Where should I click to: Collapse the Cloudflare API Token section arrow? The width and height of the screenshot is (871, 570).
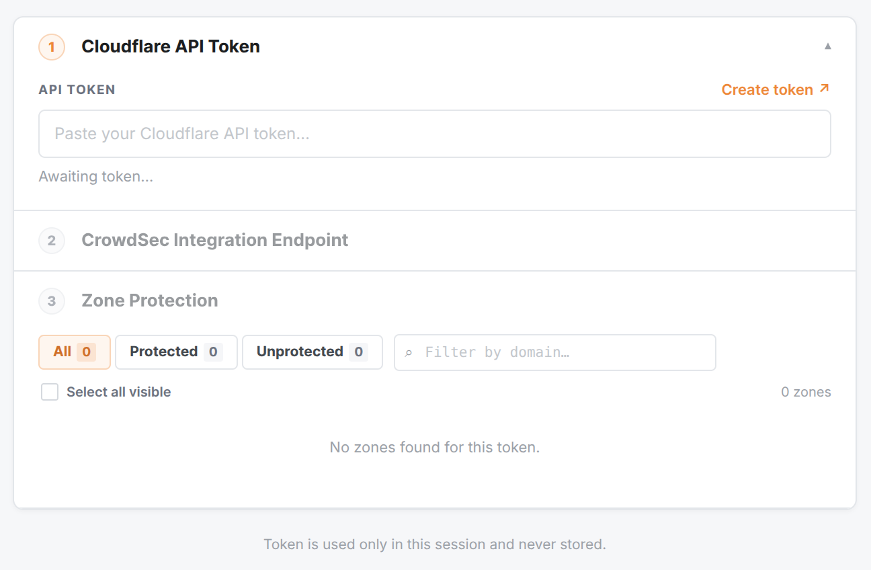[827, 46]
